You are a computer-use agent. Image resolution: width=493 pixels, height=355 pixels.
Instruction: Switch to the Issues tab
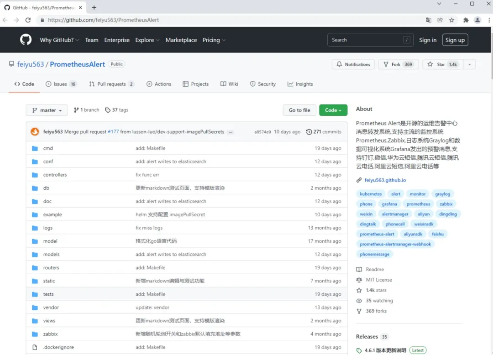(x=61, y=84)
